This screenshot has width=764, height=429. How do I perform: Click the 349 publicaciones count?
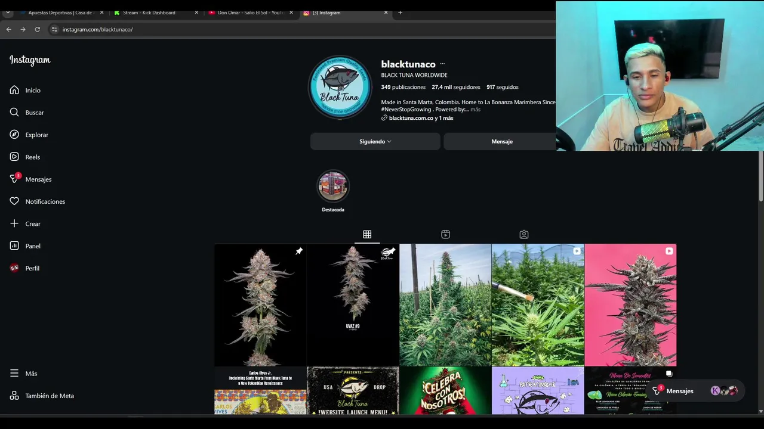point(403,87)
